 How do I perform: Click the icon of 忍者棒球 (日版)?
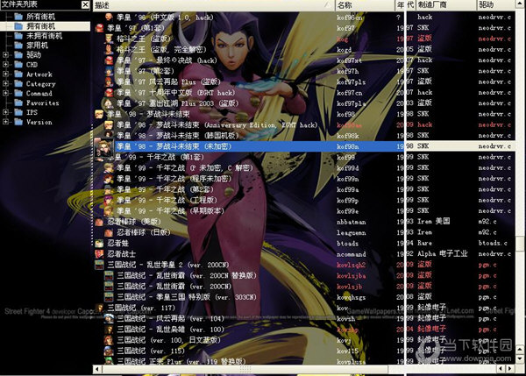point(109,232)
